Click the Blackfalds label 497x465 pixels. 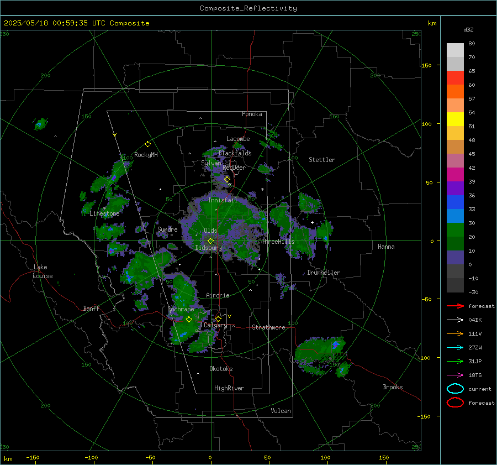click(x=235, y=153)
